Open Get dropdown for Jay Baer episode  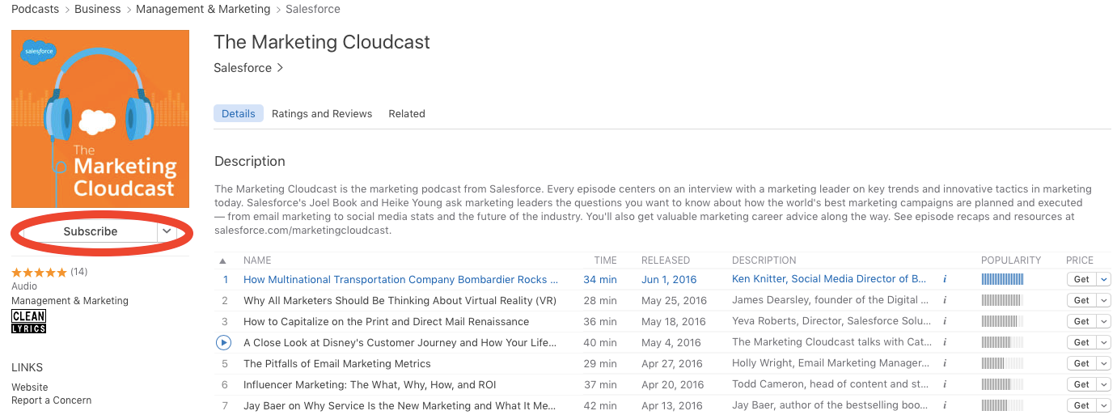[x=1104, y=405]
